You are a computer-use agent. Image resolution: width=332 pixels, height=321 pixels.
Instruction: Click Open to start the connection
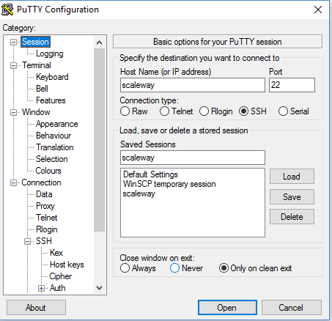click(x=227, y=308)
